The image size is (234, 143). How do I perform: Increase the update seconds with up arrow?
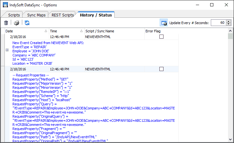point(229,21)
